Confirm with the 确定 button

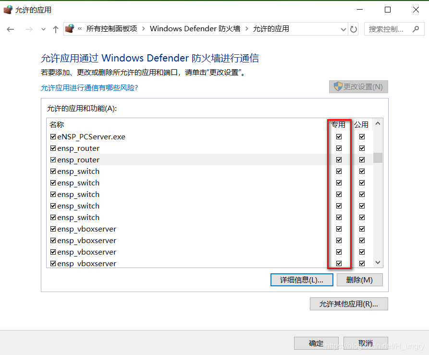tap(316, 343)
